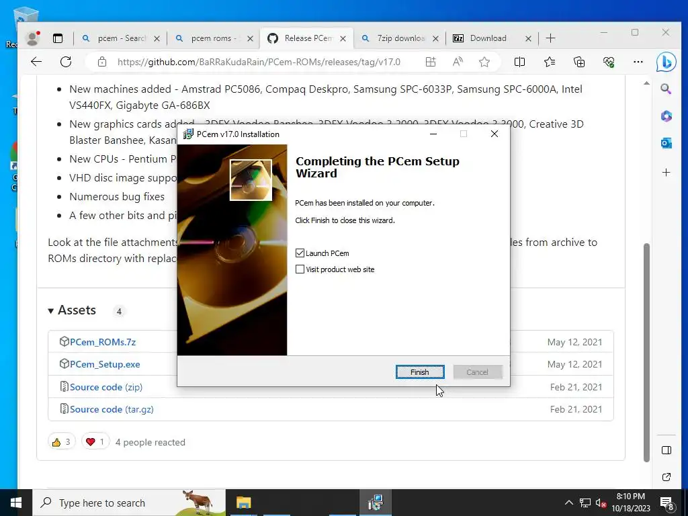Open network status tray icon
The width and height of the screenshot is (688, 516).
tap(585, 503)
